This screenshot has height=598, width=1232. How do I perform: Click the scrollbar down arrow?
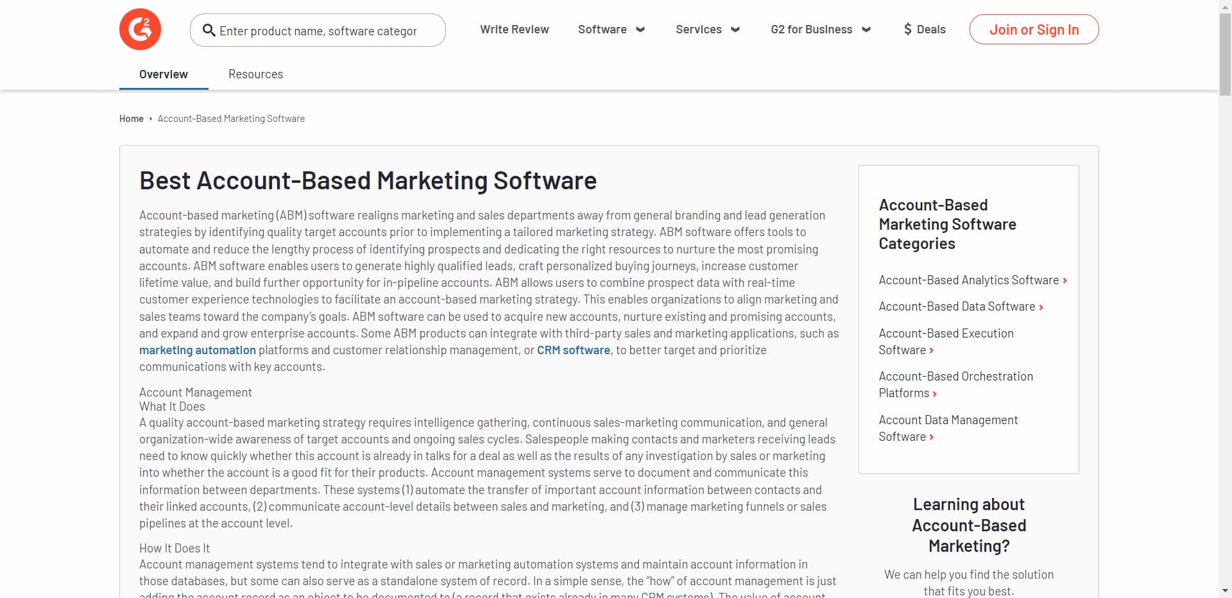[1223, 592]
